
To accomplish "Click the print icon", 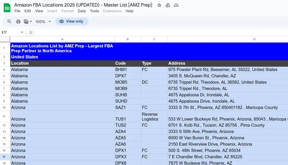I will (x=18, y=21).
